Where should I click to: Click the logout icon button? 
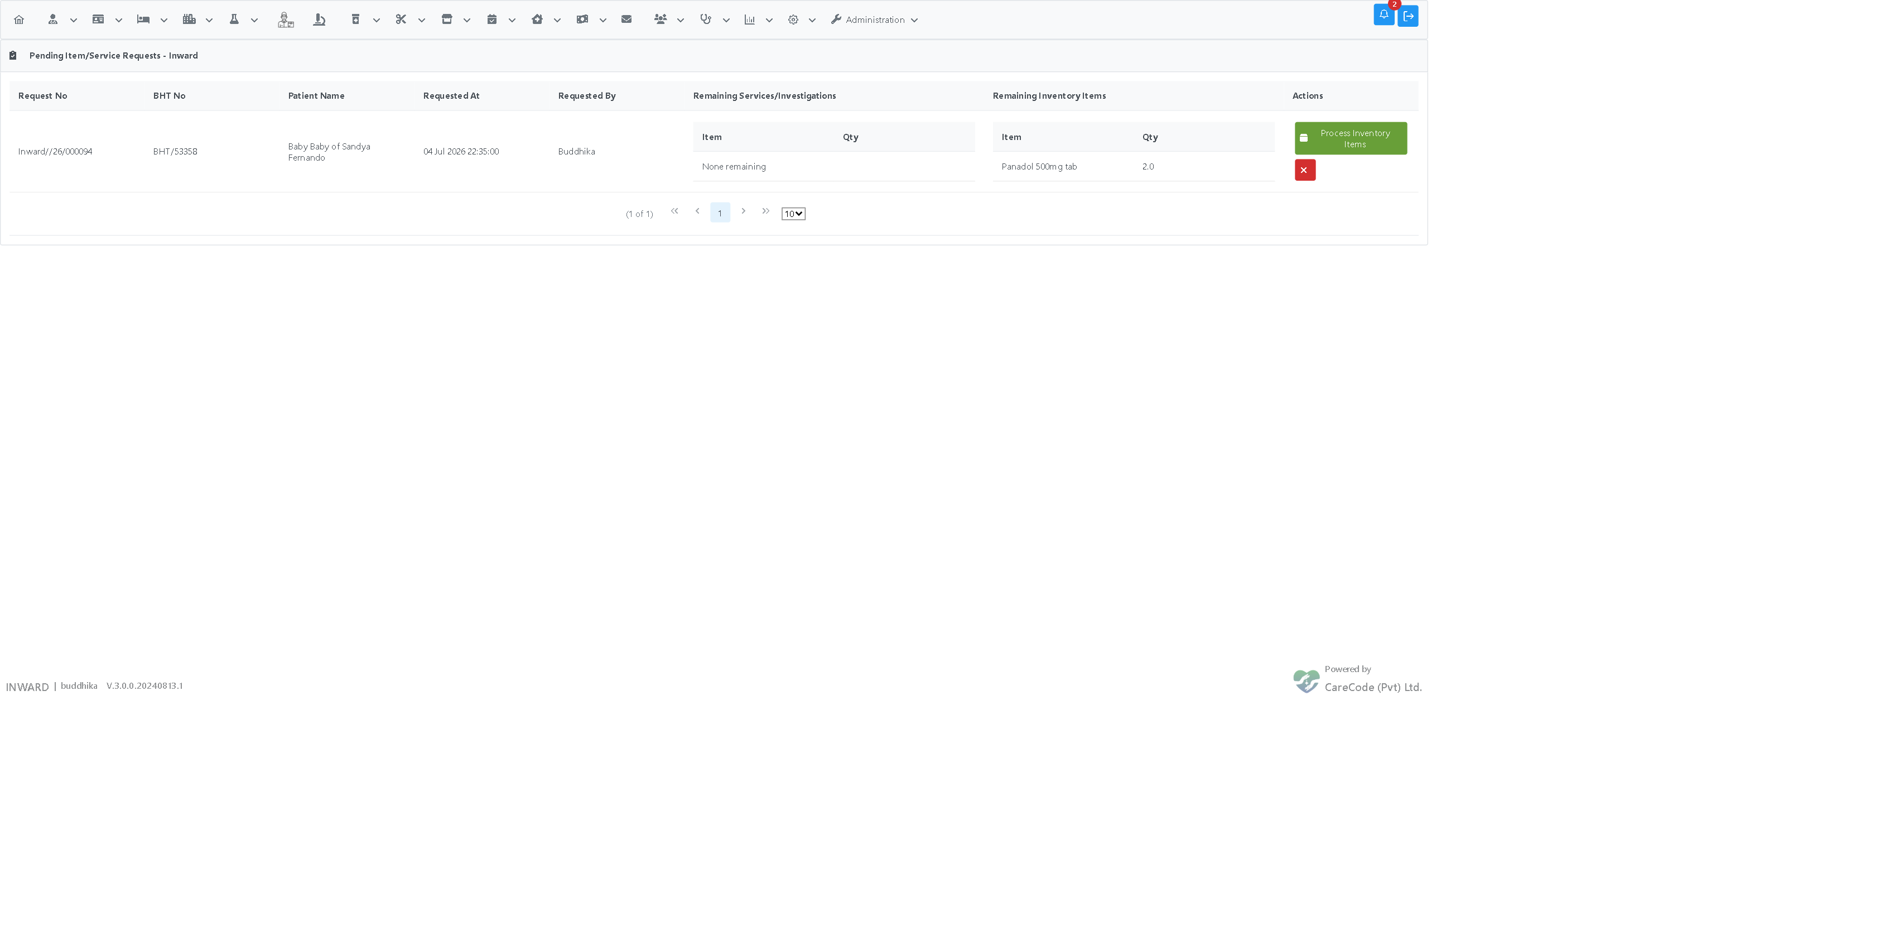coord(1408,16)
